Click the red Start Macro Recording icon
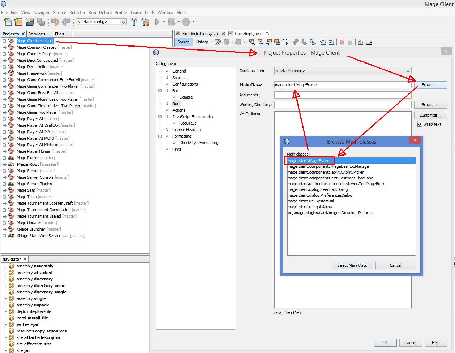The height and width of the screenshot is (353, 455). click(342, 42)
